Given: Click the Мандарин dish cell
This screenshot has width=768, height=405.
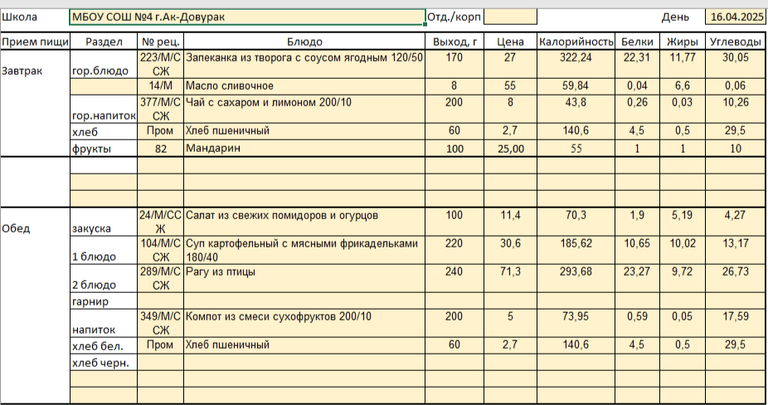Looking at the screenshot, I should click(304, 149).
